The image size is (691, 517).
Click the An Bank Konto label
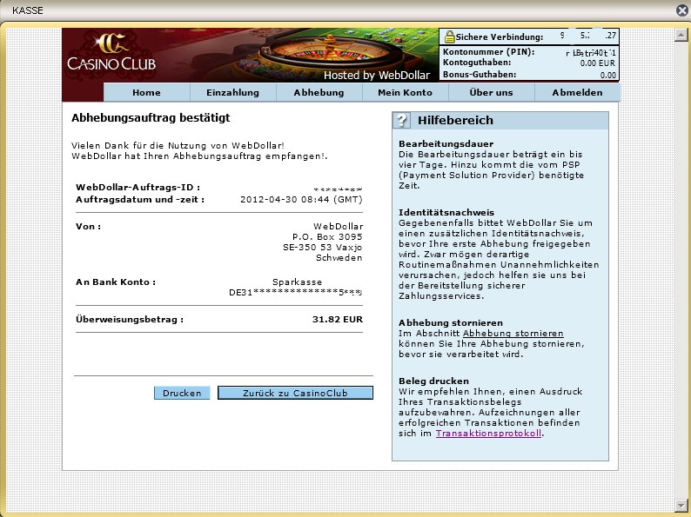(x=116, y=282)
